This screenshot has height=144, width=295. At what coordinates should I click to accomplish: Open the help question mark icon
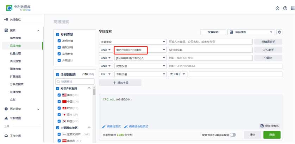click(285, 8)
